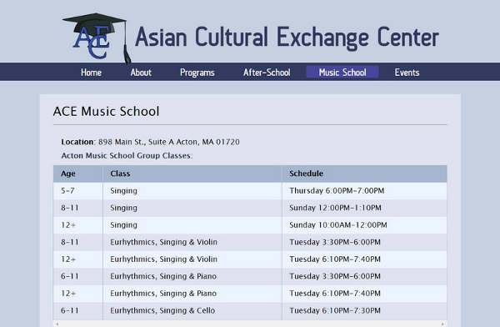This screenshot has width=500, height=327.
Task: Click the table's left scroll arrow
Action: pyautogui.click(x=57, y=324)
